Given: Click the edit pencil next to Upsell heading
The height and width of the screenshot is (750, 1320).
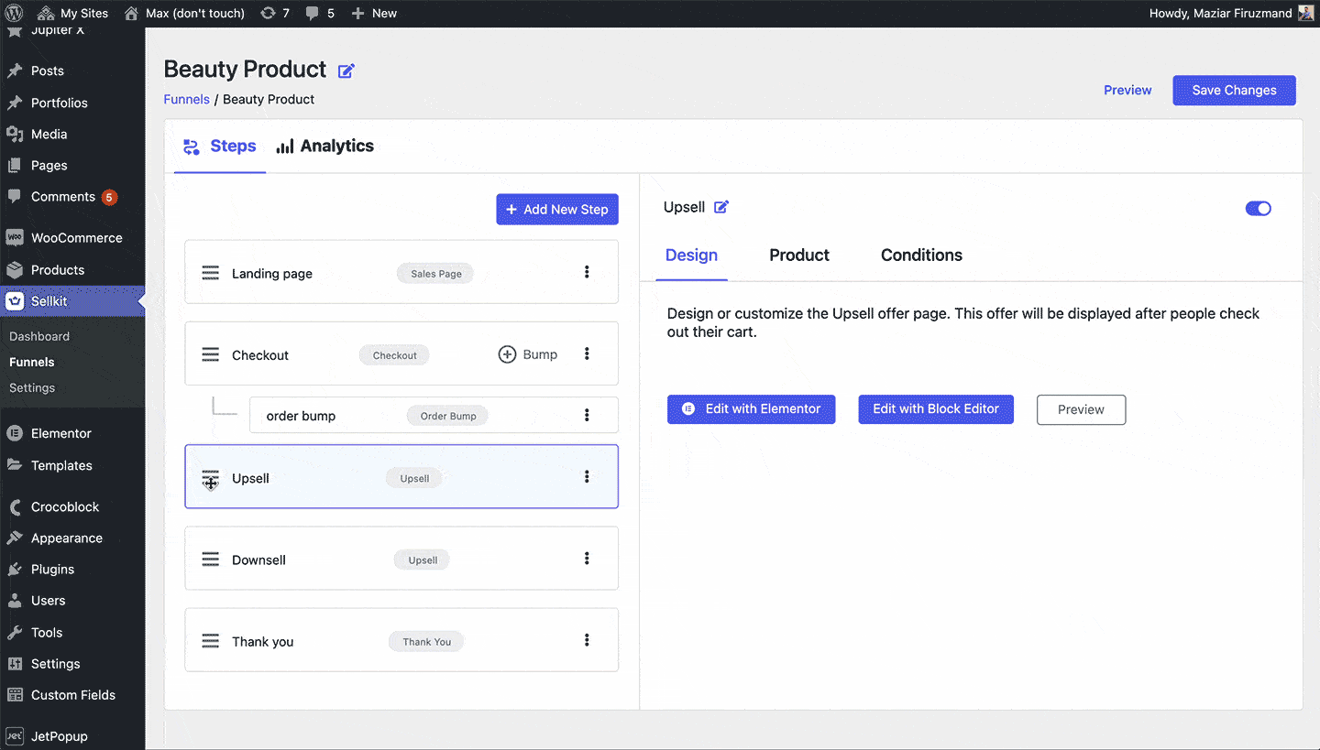Looking at the screenshot, I should (x=721, y=207).
